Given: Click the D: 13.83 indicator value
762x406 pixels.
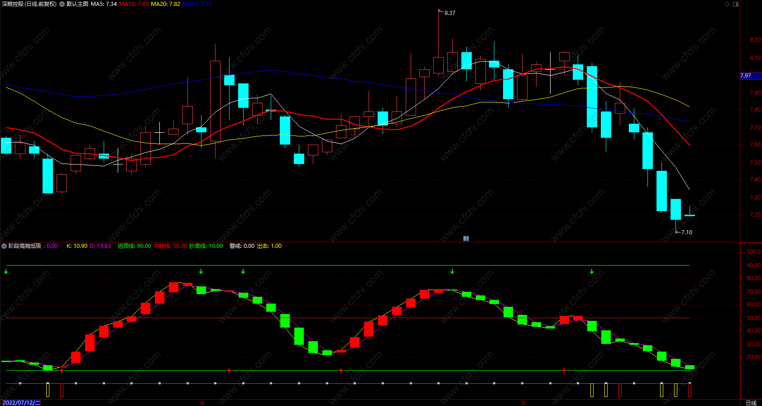Looking at the screenshot, I should click(100, 246).
